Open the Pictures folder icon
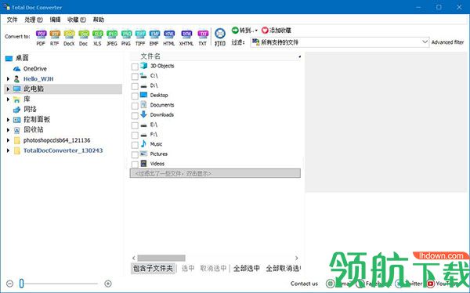 [x=144, y=154]
